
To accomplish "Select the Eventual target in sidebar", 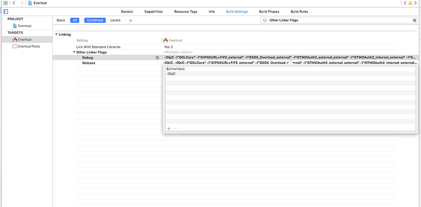I will pyautogui.click(x=26, y=39).
